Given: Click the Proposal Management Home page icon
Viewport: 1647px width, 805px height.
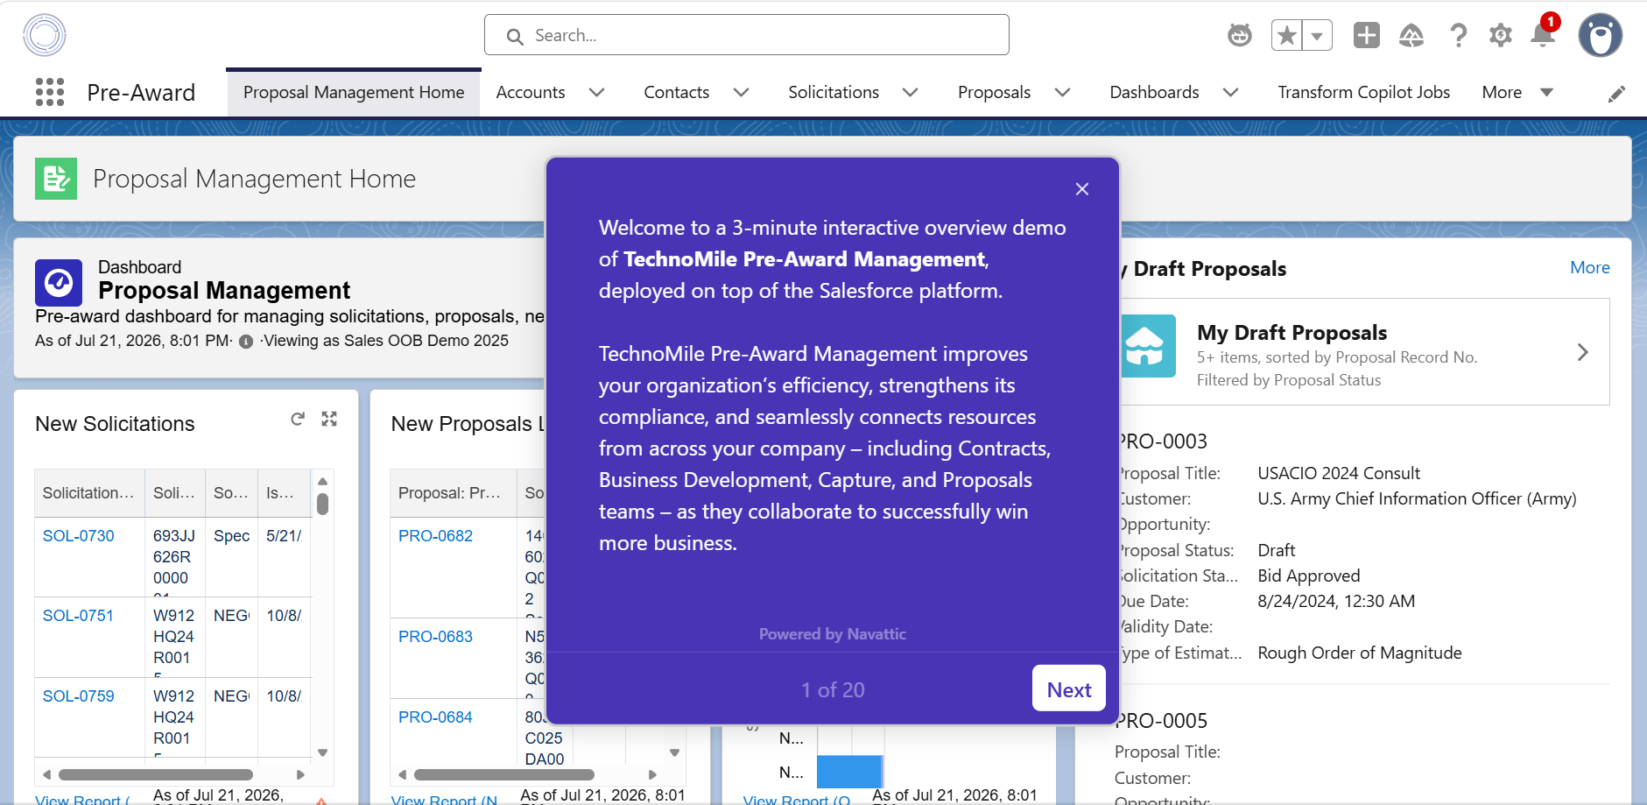Looking at the screenshot, I should (x=56, y=179).
